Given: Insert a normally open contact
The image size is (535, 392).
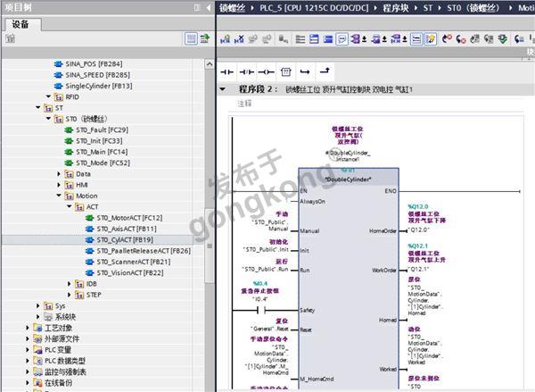Looking at the screenshot, I should [226, 71].
